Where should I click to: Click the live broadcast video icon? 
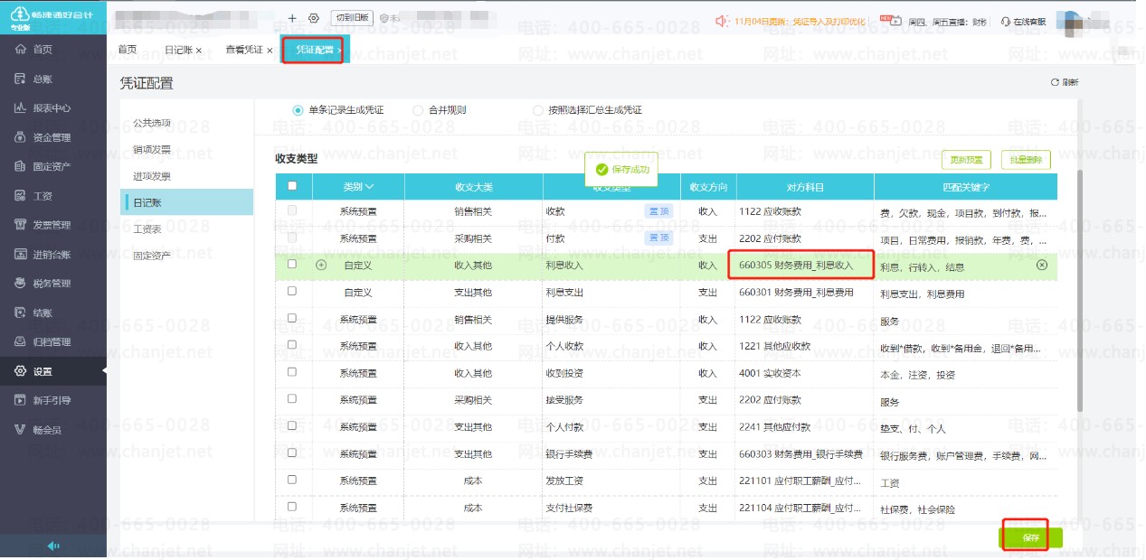(896, 20)
